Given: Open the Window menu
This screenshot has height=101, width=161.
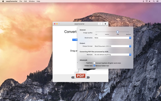Looking at the screenshot, I should [32, 1].
